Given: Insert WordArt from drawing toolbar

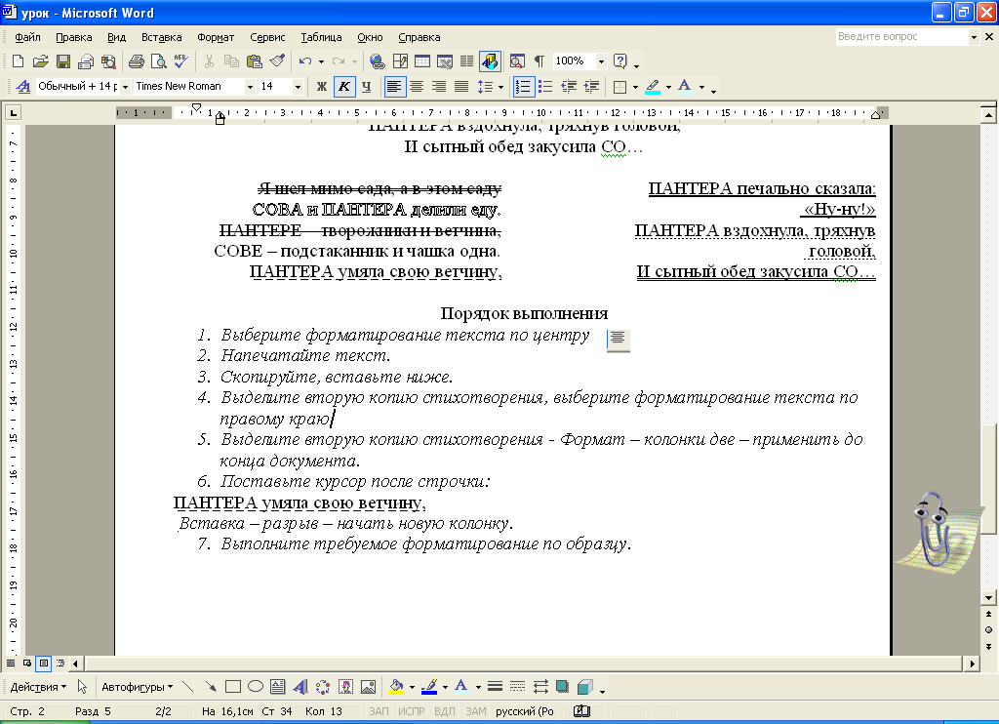Looking at the screenshot, I should (300, 686).
